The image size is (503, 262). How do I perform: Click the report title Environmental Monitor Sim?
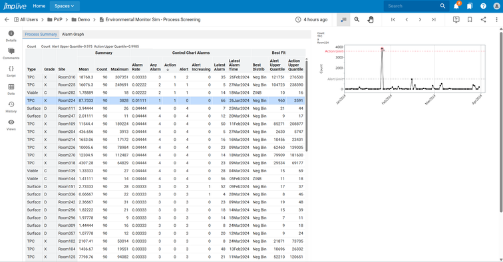click(x=150, y=19)
